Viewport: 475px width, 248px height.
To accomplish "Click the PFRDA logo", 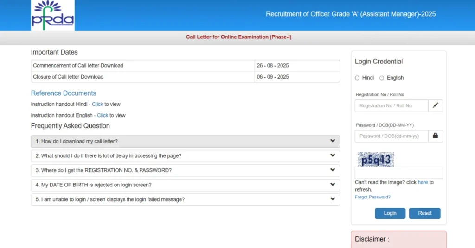I will 53,15.
